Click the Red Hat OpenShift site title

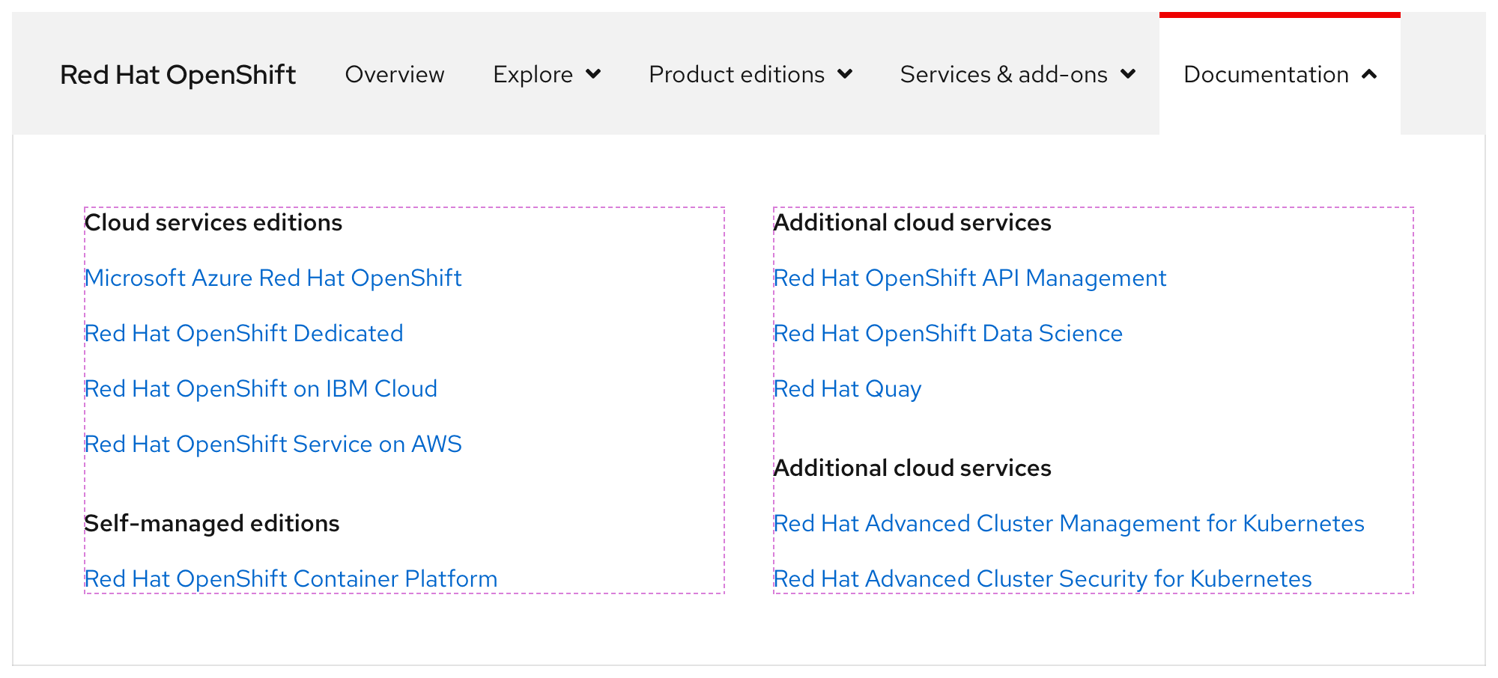[x=178, y=75]
